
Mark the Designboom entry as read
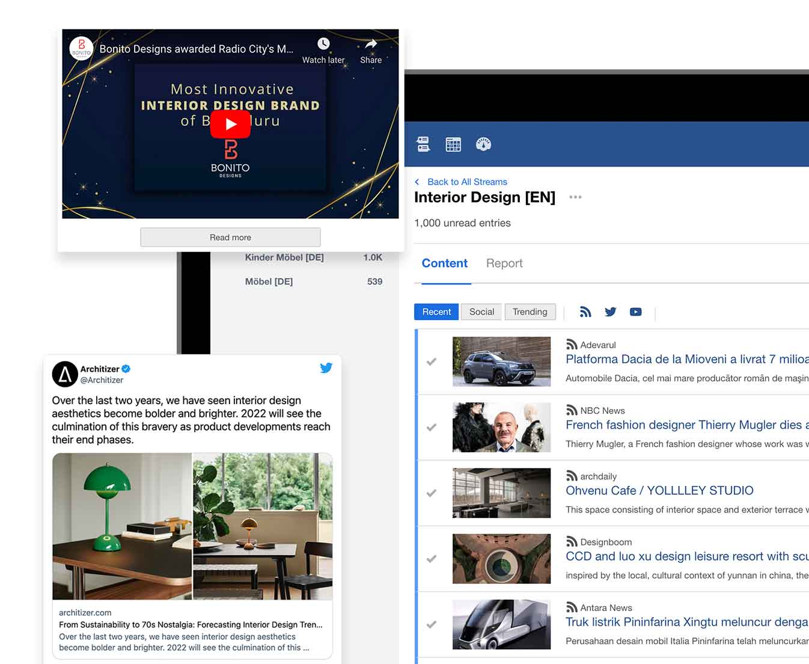pos(432,559)
